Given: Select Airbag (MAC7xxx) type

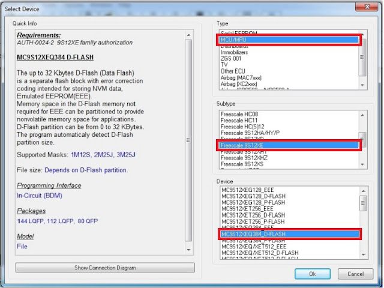Looking at the screenshot, I should [241, 77].
